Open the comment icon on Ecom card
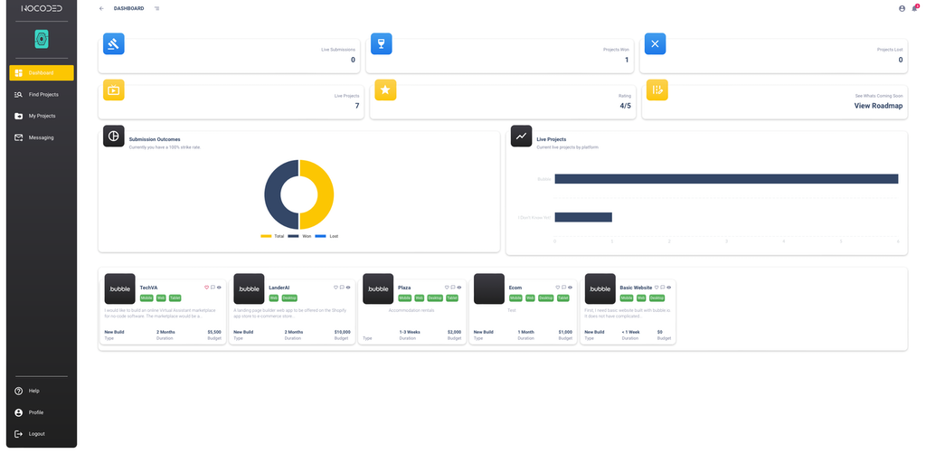Screen dimensions: 926x463 pos(563,288)
